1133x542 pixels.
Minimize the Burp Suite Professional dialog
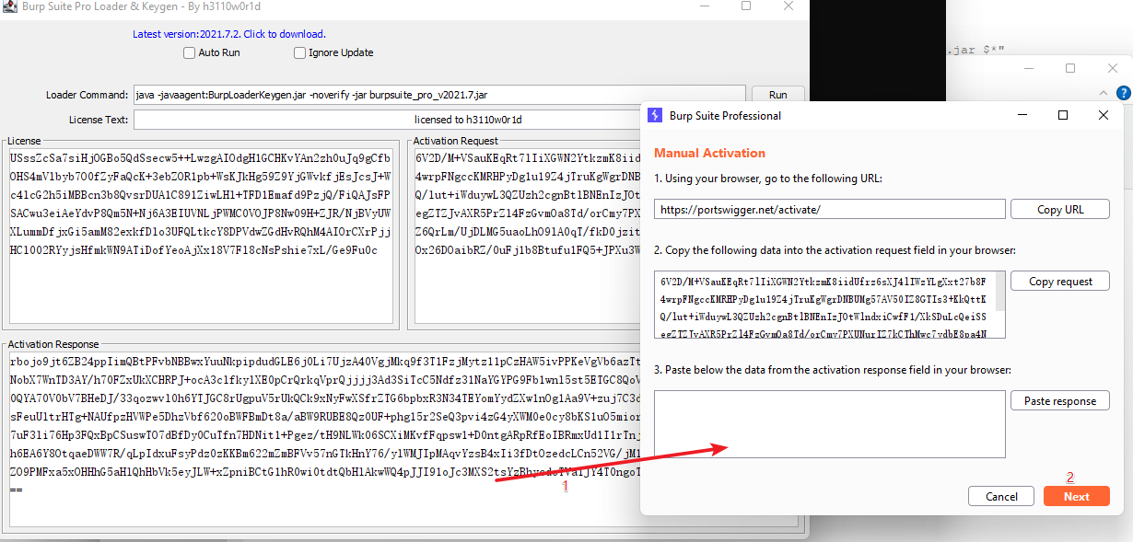(1022, 115)
